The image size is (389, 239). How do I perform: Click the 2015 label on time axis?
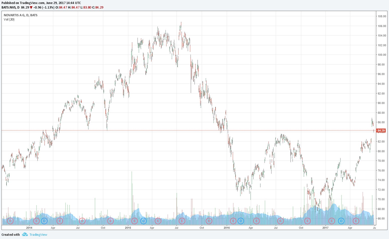tap(128, 228)
